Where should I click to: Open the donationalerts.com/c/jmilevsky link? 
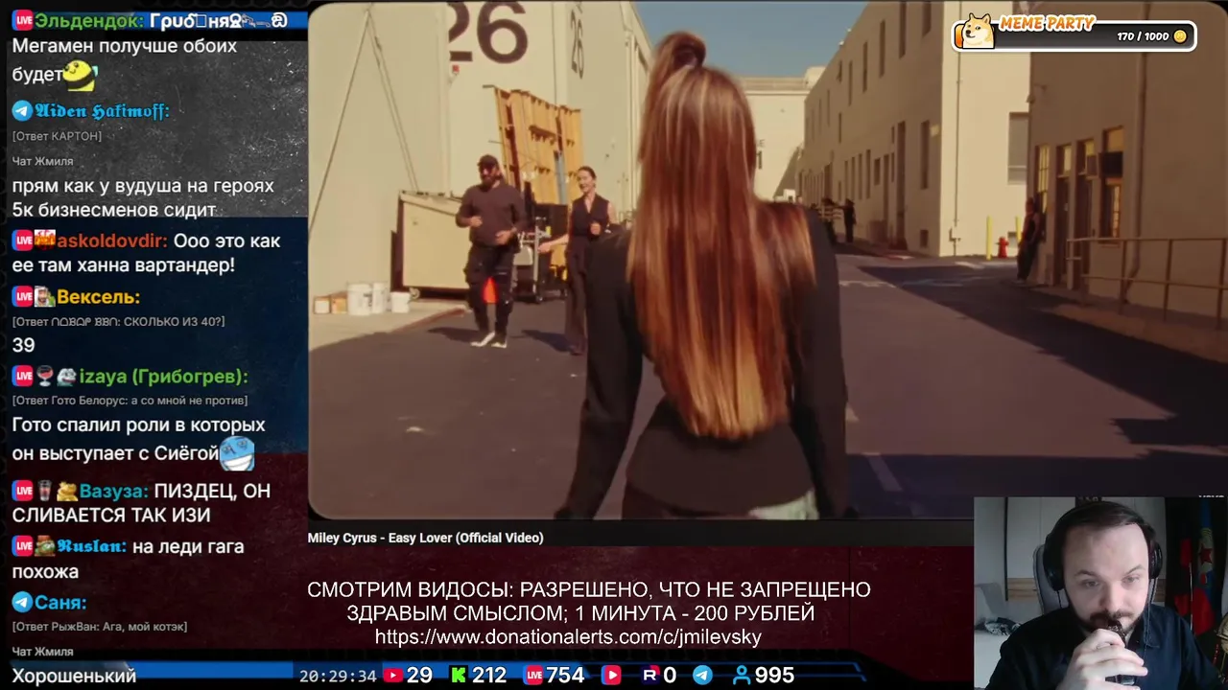pyautogui.click(x=568, y=637)
